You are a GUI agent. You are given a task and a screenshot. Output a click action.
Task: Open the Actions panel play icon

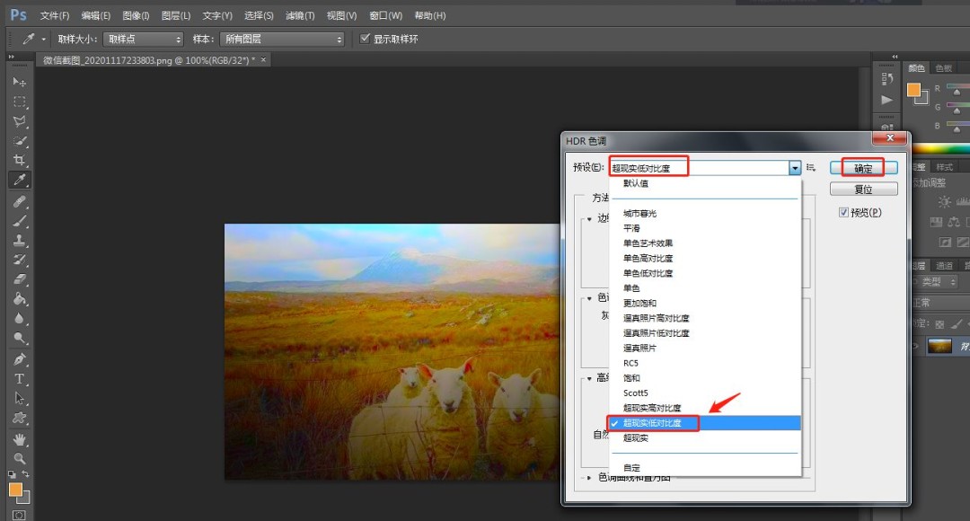[887, 100]
